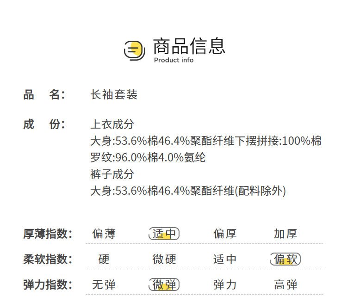Choose 偏厚 thickness option
The height and width of the screenshot is (297, 347).
click(x=225, y=234)
